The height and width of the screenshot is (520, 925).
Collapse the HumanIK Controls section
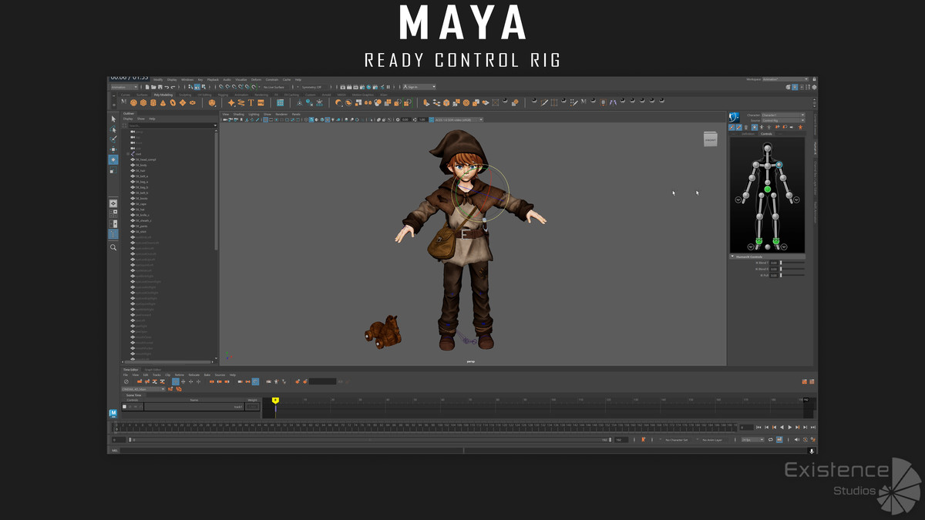[732, 257]
